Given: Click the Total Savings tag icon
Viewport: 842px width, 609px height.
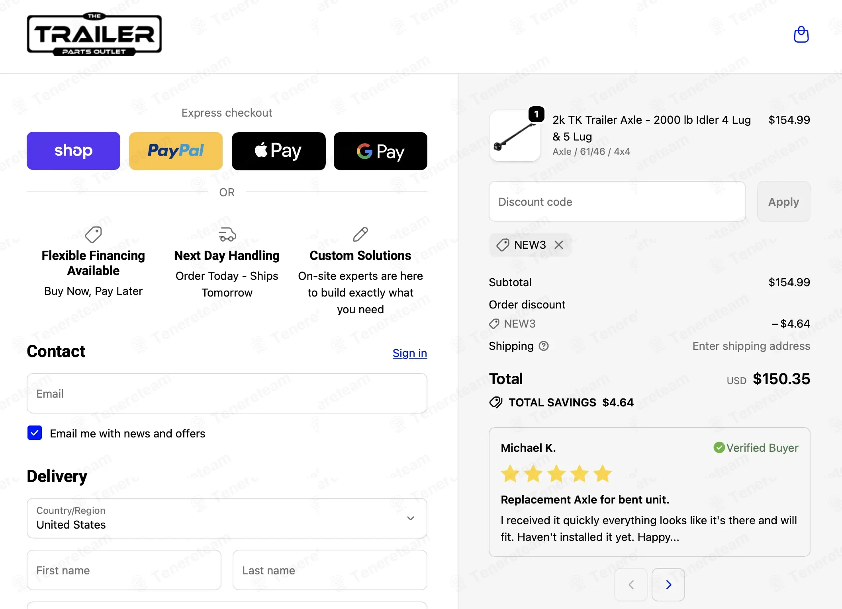Looking at the screenshot, I should coord(496,402).
